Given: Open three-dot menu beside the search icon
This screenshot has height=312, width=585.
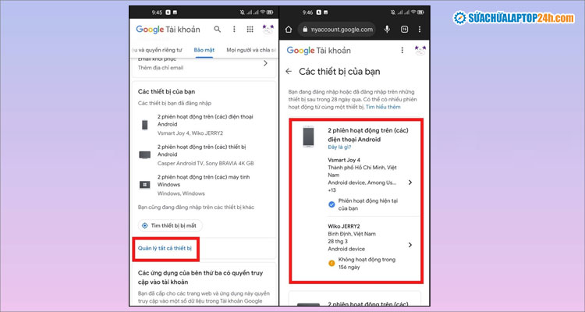Looking at the screenshot, I should click(x=234, y=30).
